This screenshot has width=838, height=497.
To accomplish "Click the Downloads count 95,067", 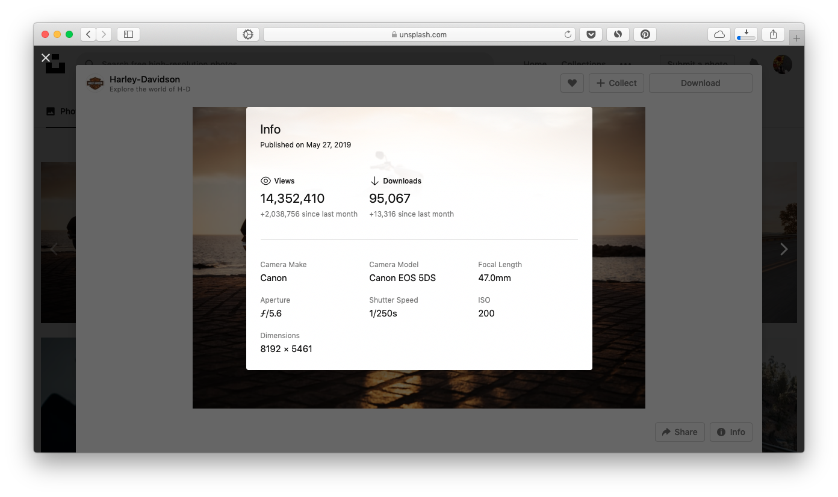I will (390, 199).
